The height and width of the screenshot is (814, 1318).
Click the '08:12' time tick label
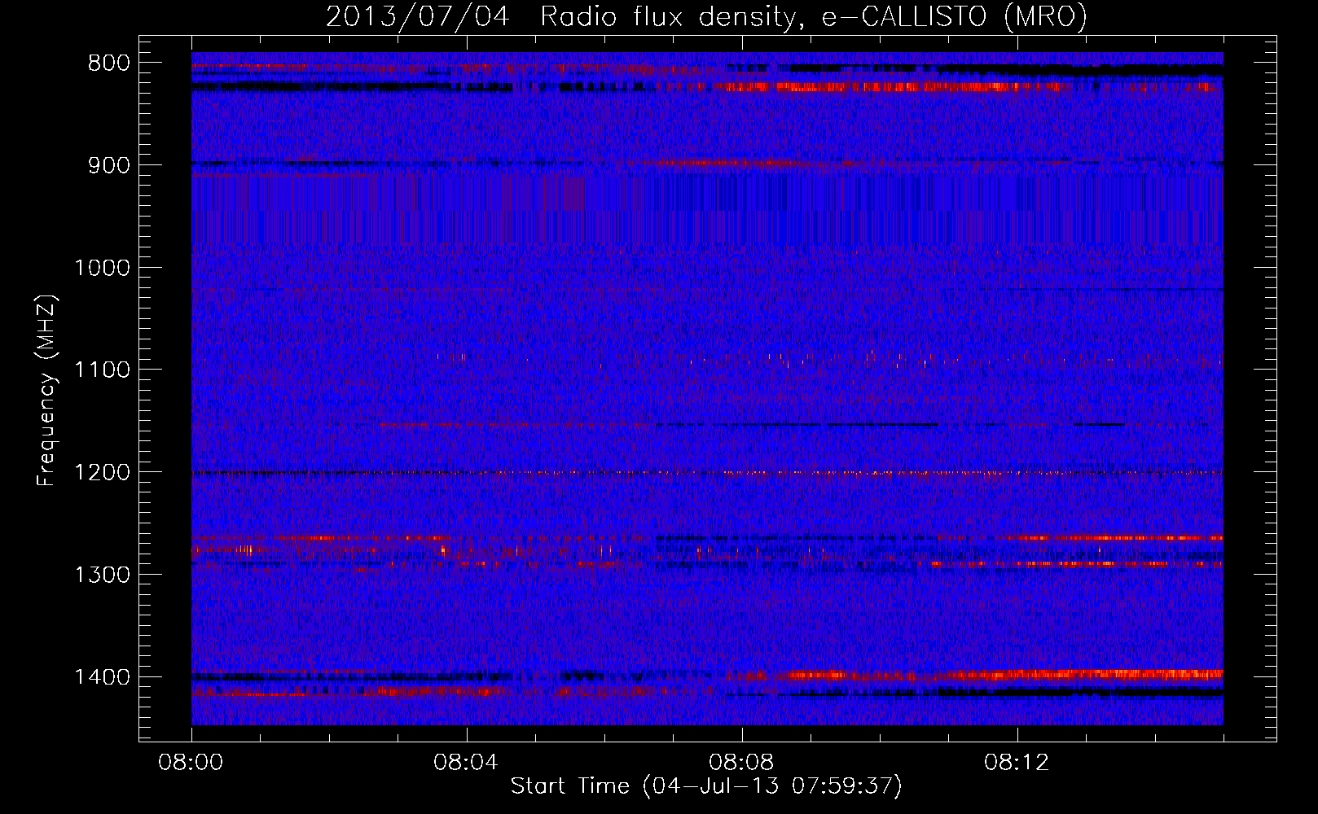tap(1017, 763)
